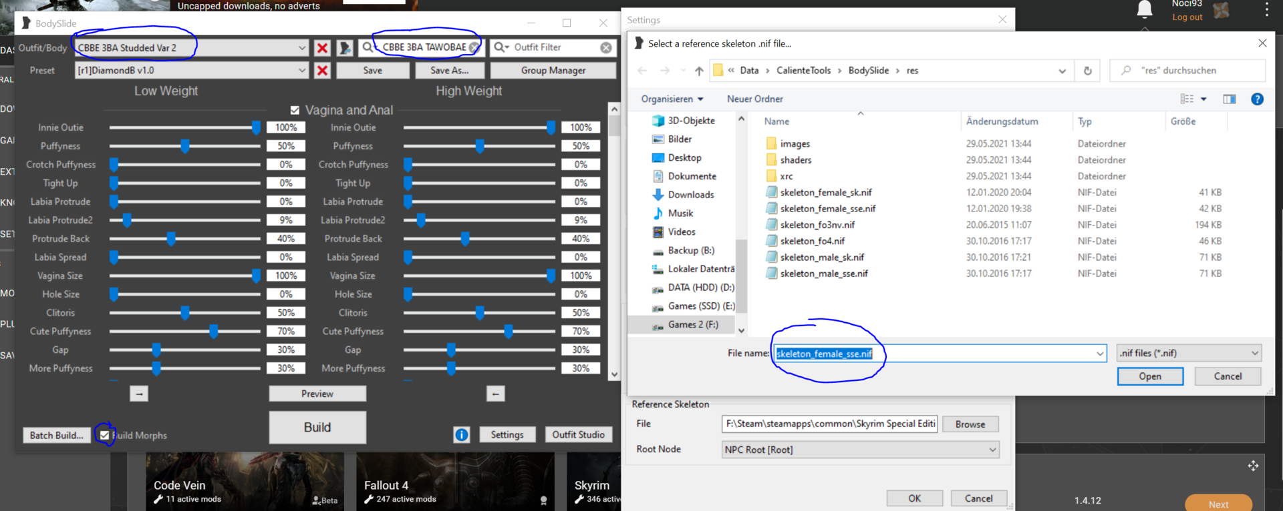1283x511 pixels.
Task: Create a new folder with Neuer Ordner
Action: 754,99
